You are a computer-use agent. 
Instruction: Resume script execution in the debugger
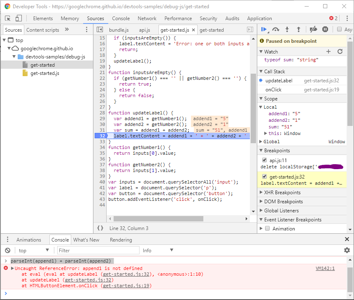(265, 30)
